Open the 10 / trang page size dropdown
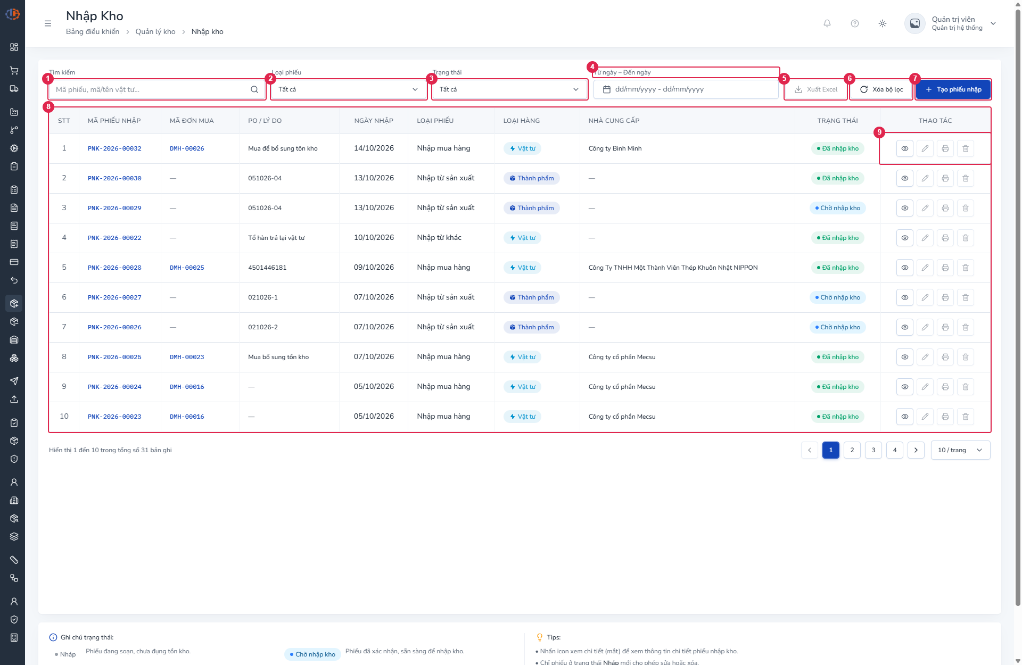This screenshot has width=1022, height=665. point(960,450)
